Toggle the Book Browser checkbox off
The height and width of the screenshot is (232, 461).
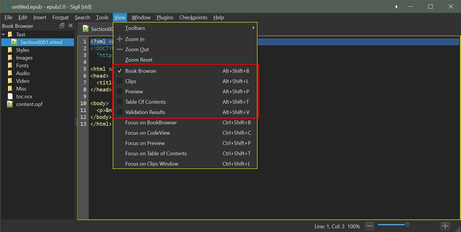[120, 71]
